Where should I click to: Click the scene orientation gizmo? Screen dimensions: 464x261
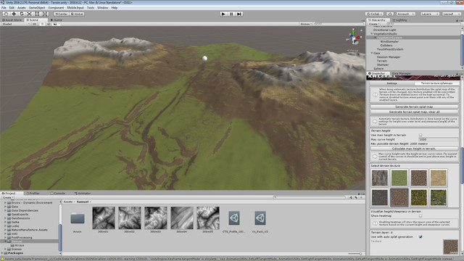click(x=354, y=37)
